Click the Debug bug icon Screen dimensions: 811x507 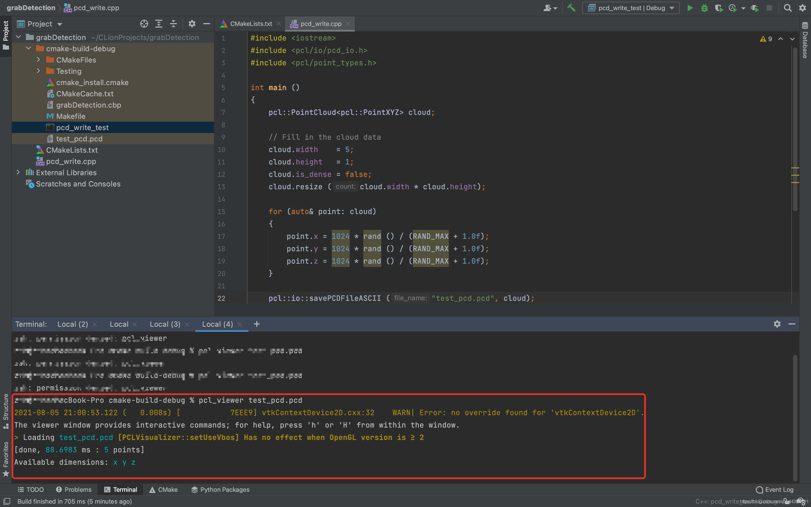tap(704, 8)
